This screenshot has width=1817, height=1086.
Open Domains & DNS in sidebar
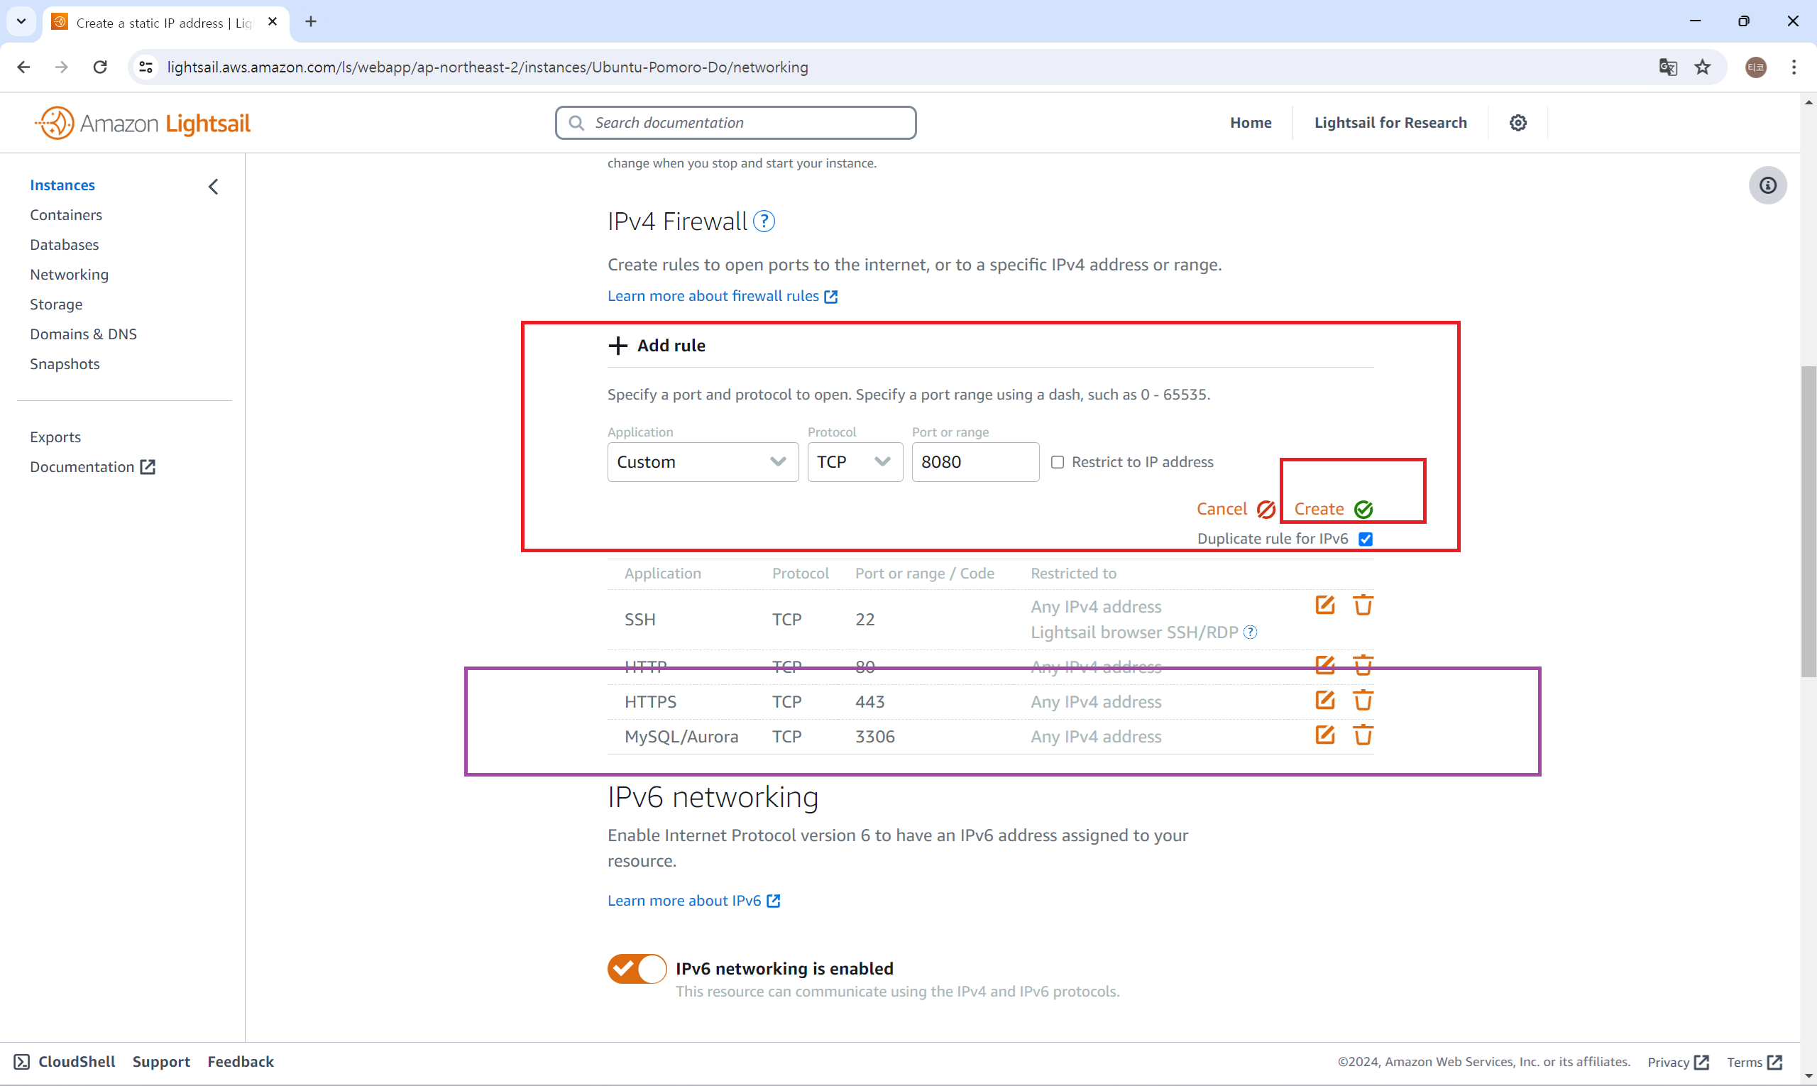pos(83,334)
